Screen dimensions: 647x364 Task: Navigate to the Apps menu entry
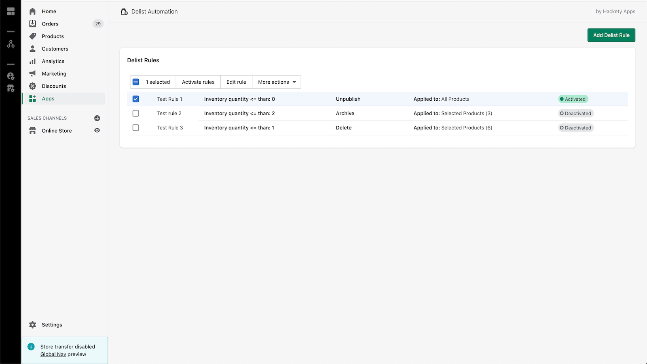tap(48, 98)
